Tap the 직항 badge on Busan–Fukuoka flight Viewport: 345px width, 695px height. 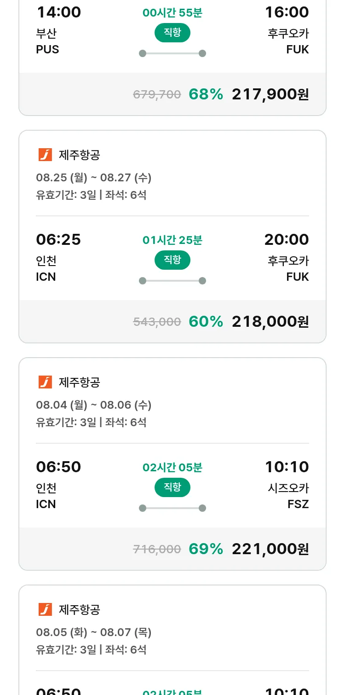172,33
